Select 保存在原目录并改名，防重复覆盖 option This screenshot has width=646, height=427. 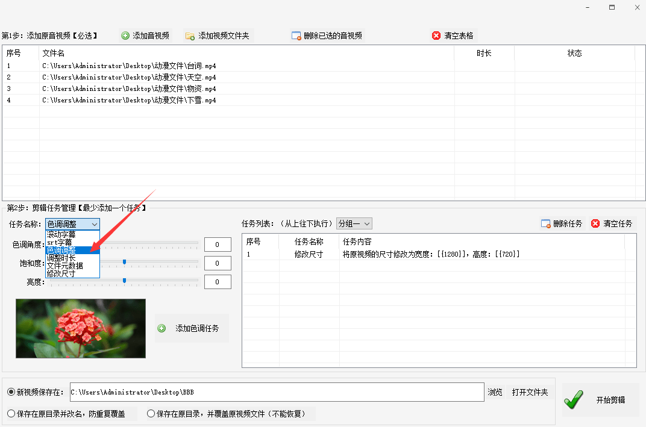[11, 413]
